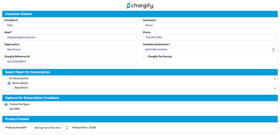Click the Available Subdomains label
The width and height of the screenshot is (280, 135).
click(x=157, y=44)
